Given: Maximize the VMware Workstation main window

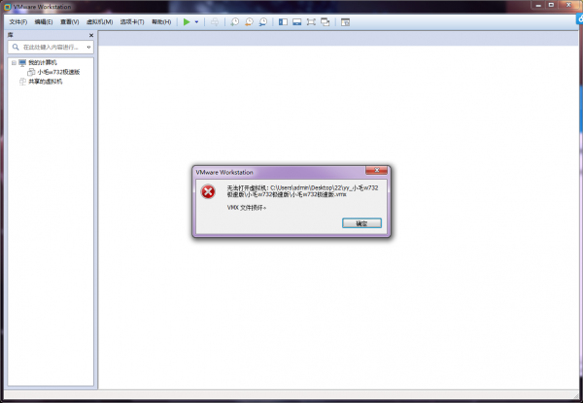Looking at the screenshot, I should point(551,5).
